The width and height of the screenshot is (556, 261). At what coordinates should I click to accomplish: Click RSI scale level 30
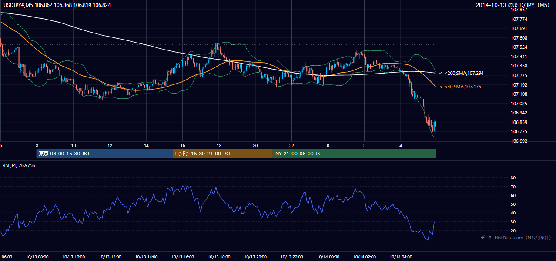(x=513, y=222)
